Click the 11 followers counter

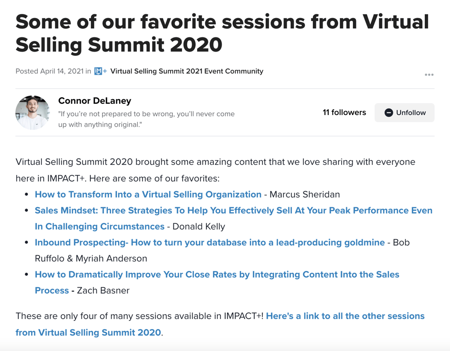click(344, 112)
